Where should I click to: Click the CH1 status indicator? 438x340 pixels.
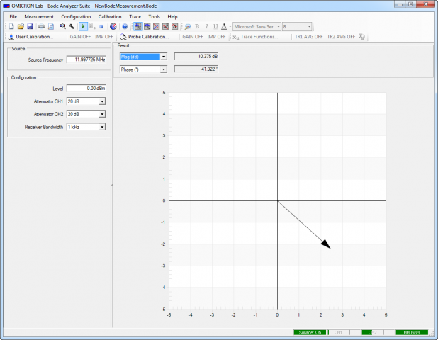(338, 332)
